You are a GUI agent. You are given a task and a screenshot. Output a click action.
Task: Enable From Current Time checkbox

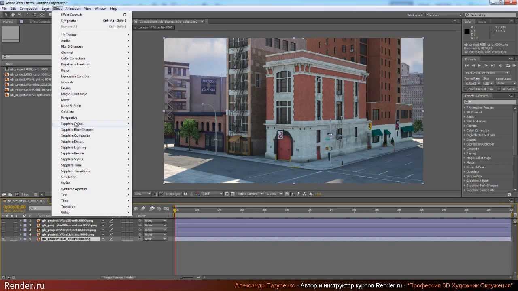pyautogui.click(x=466, y=89)
